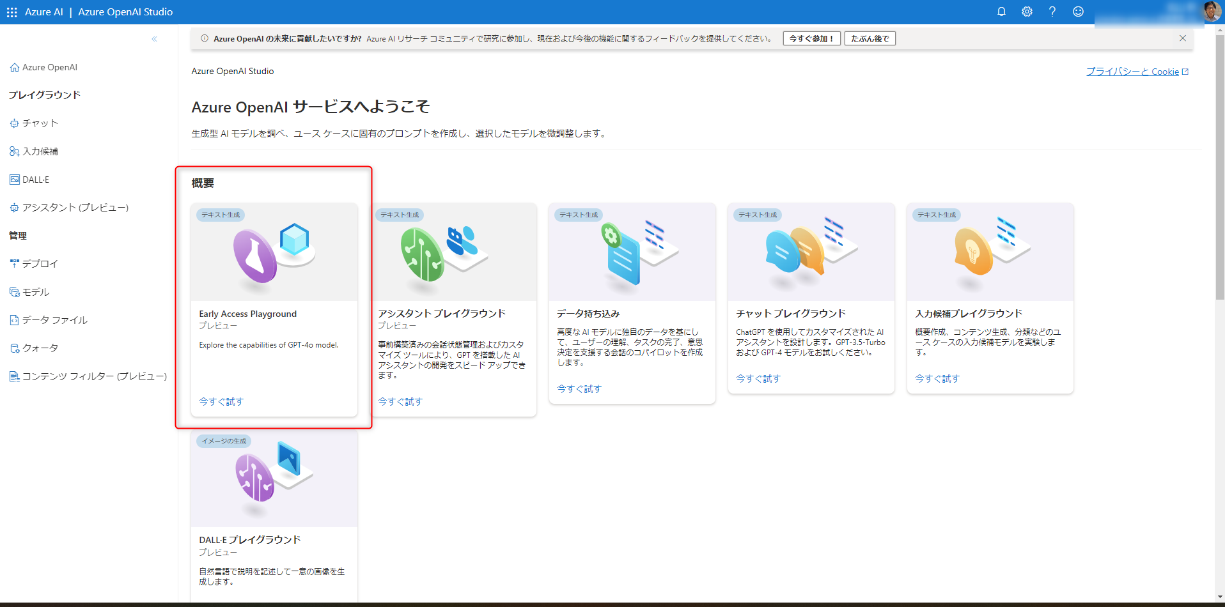Collapse the sidebar with the chevron
This screenshot has width=1225, height=607.
pos(154,39)
